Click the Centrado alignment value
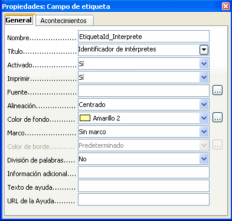This screenshot has width=232, height=221. (92, 105)
